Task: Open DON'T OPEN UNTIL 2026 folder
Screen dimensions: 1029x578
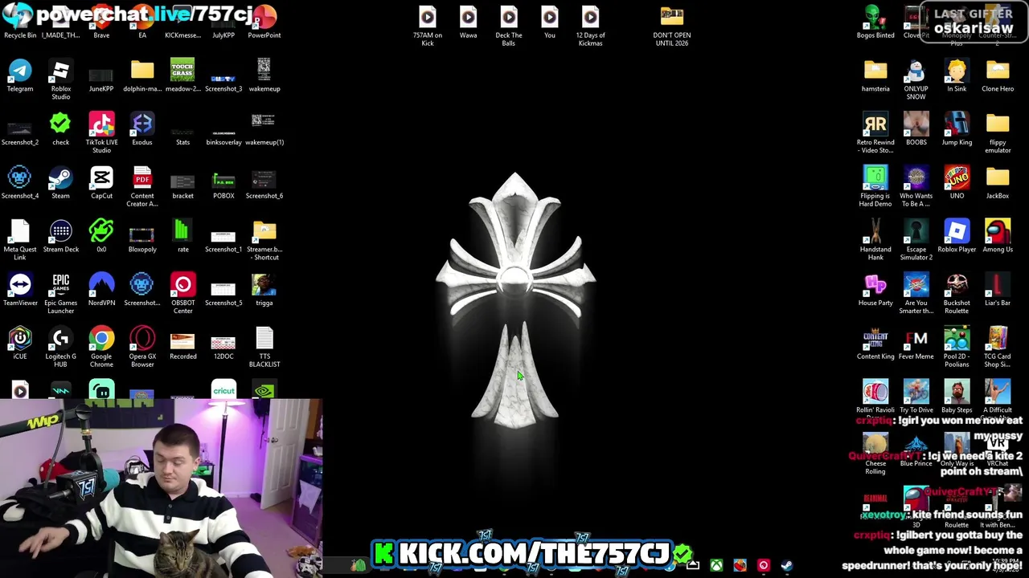Action: 672,26
